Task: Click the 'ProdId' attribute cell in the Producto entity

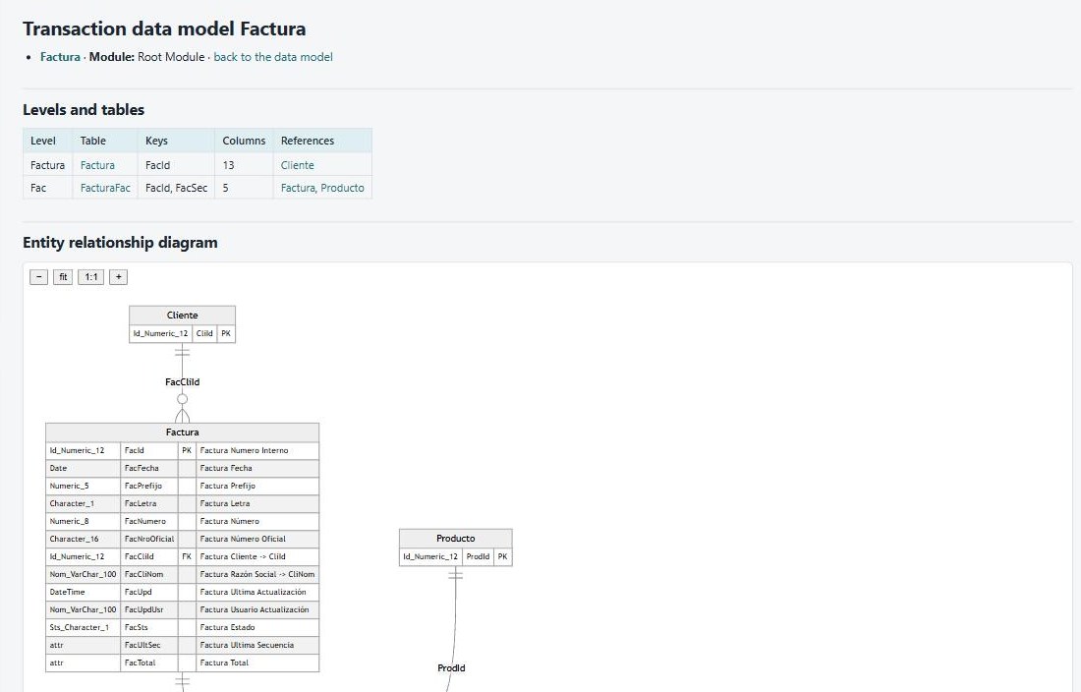Action: (478, 557)
